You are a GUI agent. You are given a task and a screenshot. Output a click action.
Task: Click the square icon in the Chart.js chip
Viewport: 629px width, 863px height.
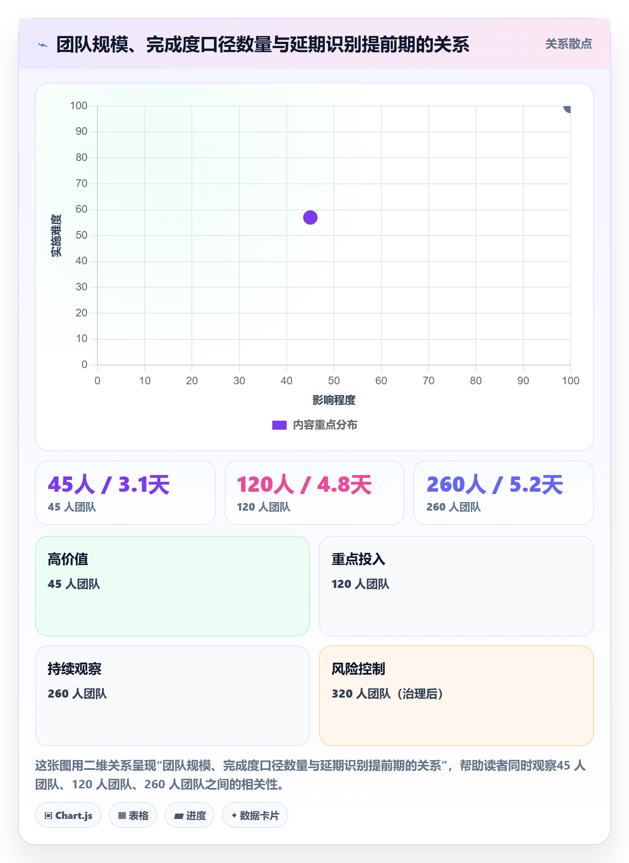click(x=49, y=816)
